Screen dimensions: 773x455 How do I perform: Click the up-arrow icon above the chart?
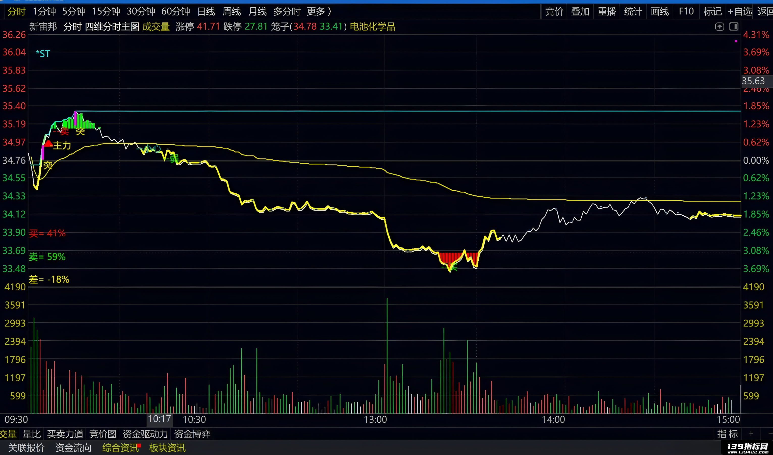[719, 27]
